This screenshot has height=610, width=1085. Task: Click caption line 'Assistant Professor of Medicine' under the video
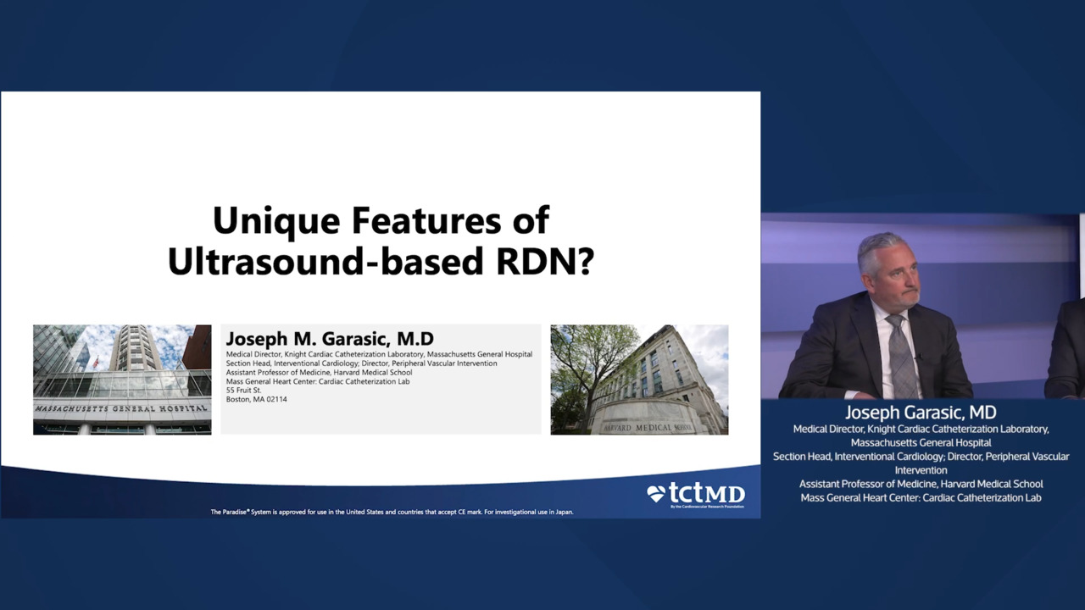click(921, 484)
